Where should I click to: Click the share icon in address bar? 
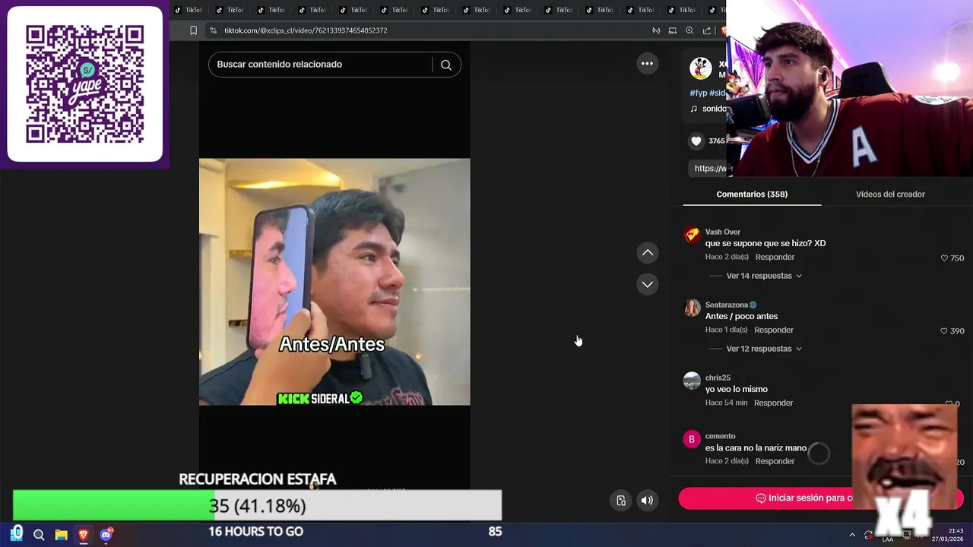(x=707, y=30)
